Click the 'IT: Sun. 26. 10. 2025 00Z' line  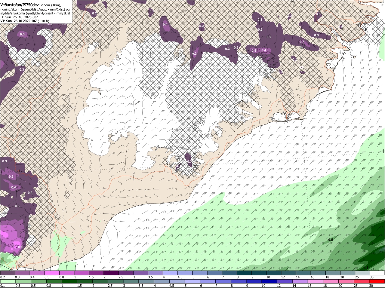point(19,17)
